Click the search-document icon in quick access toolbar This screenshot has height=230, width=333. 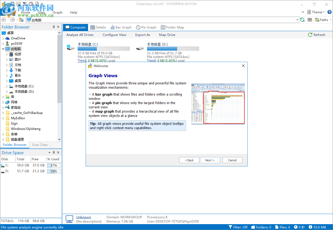click(37, 3)
